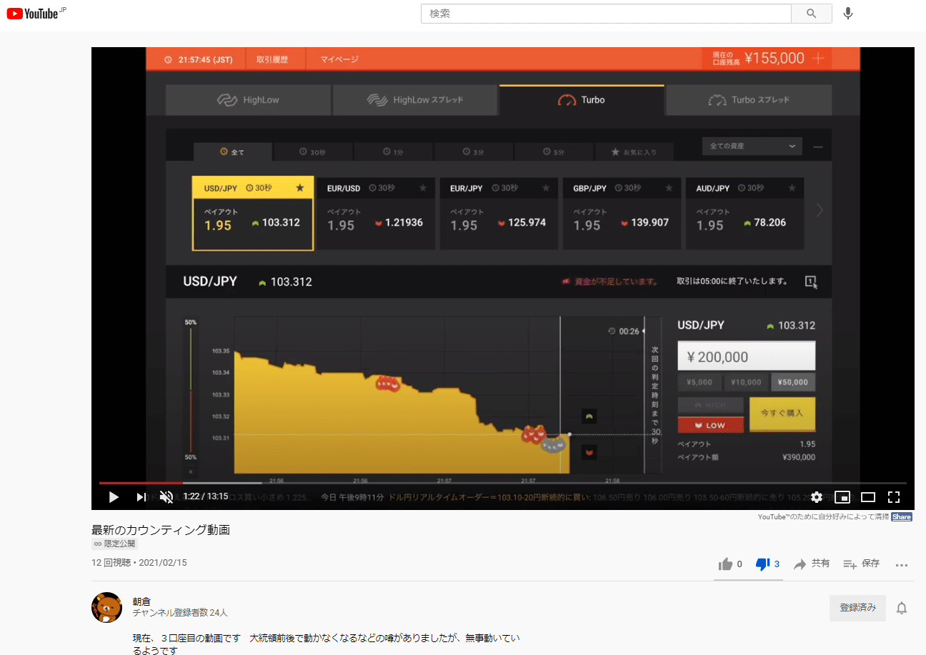Open the 全ての資産 asset dropdown
Screen dimensions: 926x655
coord(751,146)
